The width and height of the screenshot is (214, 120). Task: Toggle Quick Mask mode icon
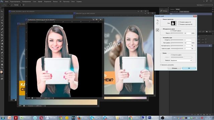[2, 76]
